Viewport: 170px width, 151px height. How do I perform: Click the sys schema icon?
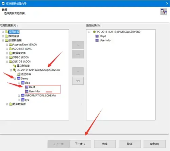pos(23,100)
